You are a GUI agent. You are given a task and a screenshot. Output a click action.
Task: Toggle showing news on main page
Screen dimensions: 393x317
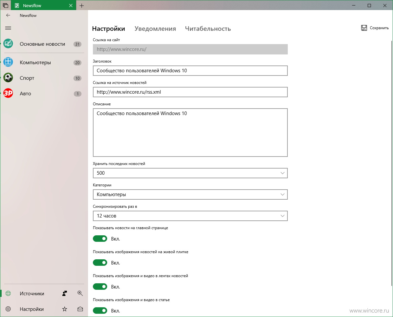click(100, 239)
